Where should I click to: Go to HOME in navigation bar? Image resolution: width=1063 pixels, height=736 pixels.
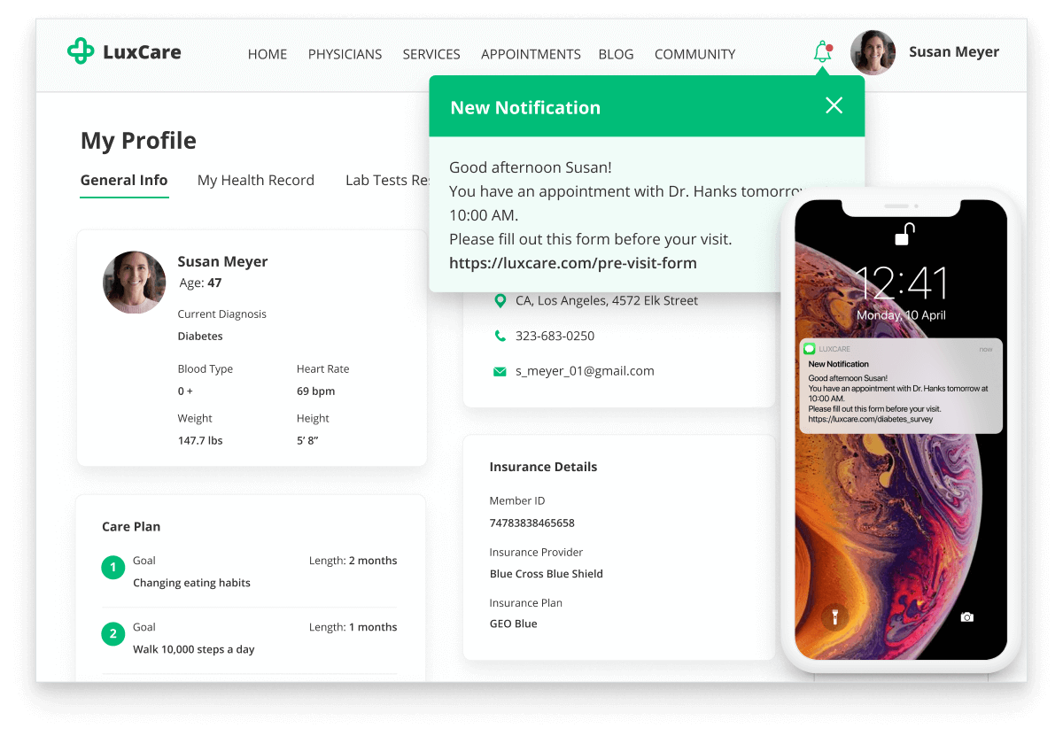pos(267,54)
